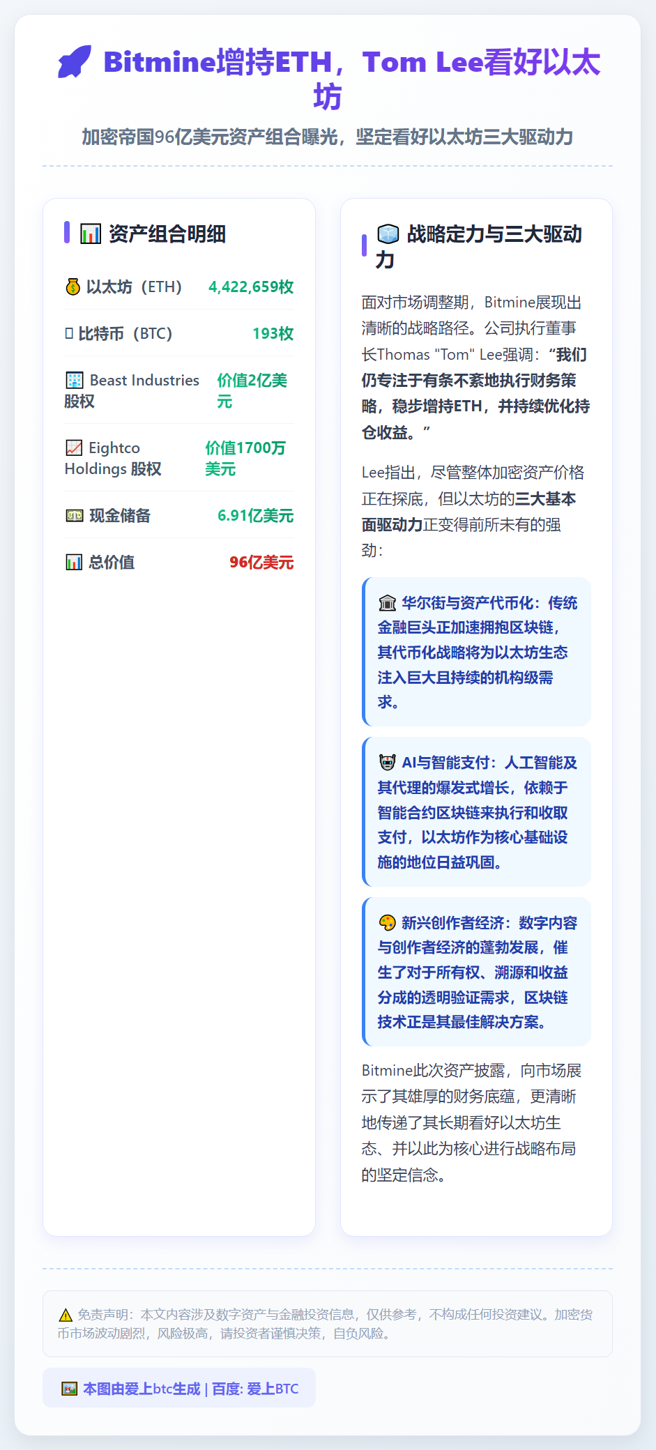Click the value 193枚
Image resolution: width=656 pixels, height=1450 pixels.
pos(273,333)
